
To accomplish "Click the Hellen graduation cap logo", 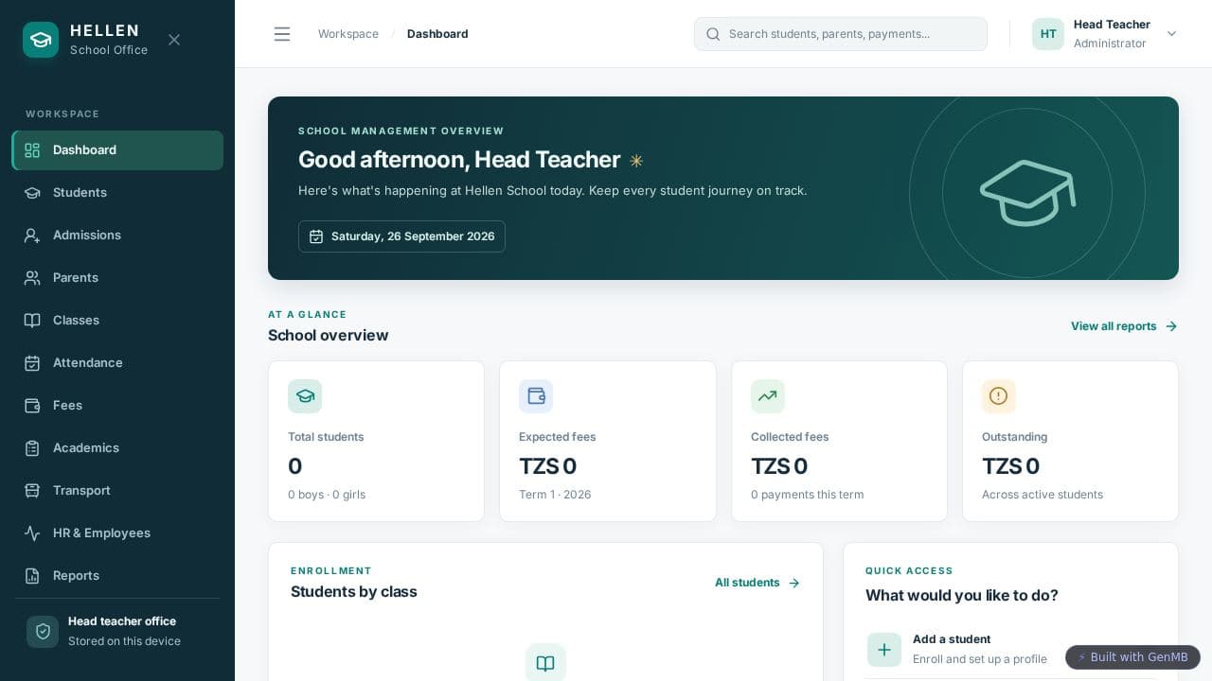I will coord(41,40).
